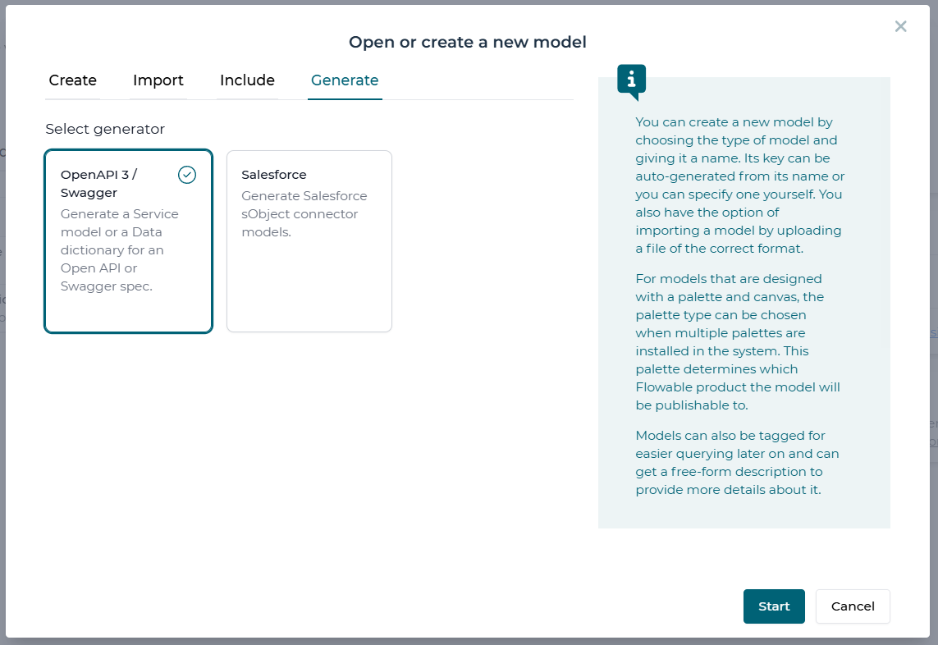Click the help paragraph about creating a new model

(x=739, y=185)
